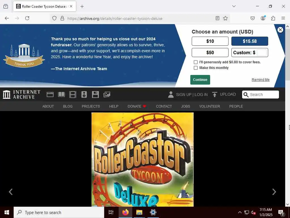
Task: Select the $50 donation amount
Action: click(x=210, y=53)
